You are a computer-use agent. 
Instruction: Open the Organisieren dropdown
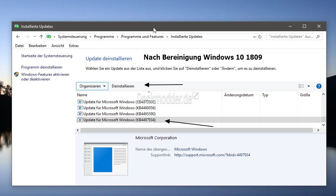92,86
